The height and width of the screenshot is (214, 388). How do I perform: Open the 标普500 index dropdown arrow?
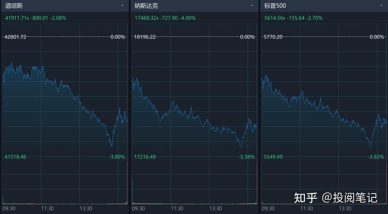(381, 6)
